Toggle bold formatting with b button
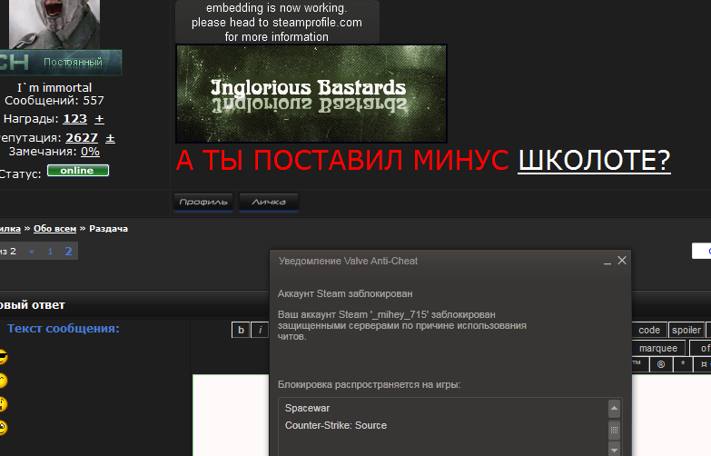This screenshot has height=456, width=711. 241,330
